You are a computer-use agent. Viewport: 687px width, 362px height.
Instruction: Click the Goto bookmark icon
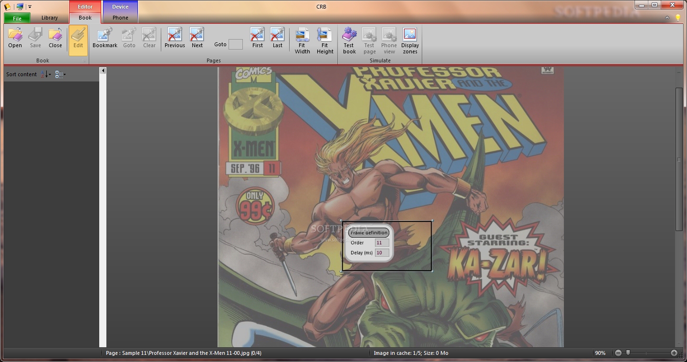point(129,38)
